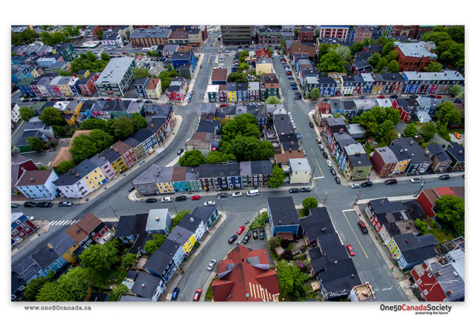Image resolution: width=476 pixels, height=329 pixels.
Task: Click the dark office building at top center
Action: click(237, 35)
